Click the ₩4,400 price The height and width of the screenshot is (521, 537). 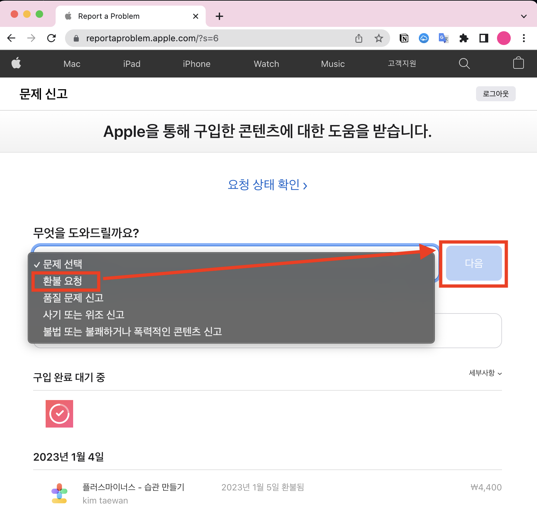pyautogui.click(x=486, y=487)
